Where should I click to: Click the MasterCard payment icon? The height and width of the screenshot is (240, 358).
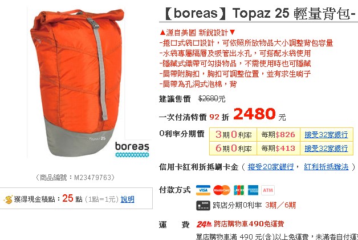(x=221, y=190)
